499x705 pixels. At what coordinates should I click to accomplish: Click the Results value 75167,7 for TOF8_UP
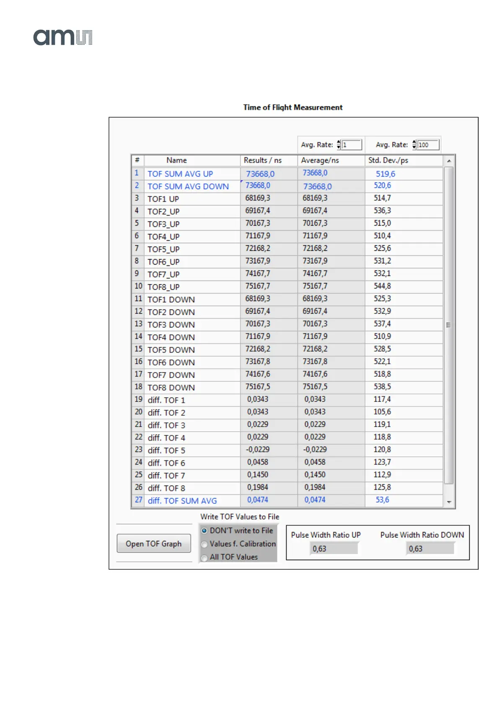(258, 286)
